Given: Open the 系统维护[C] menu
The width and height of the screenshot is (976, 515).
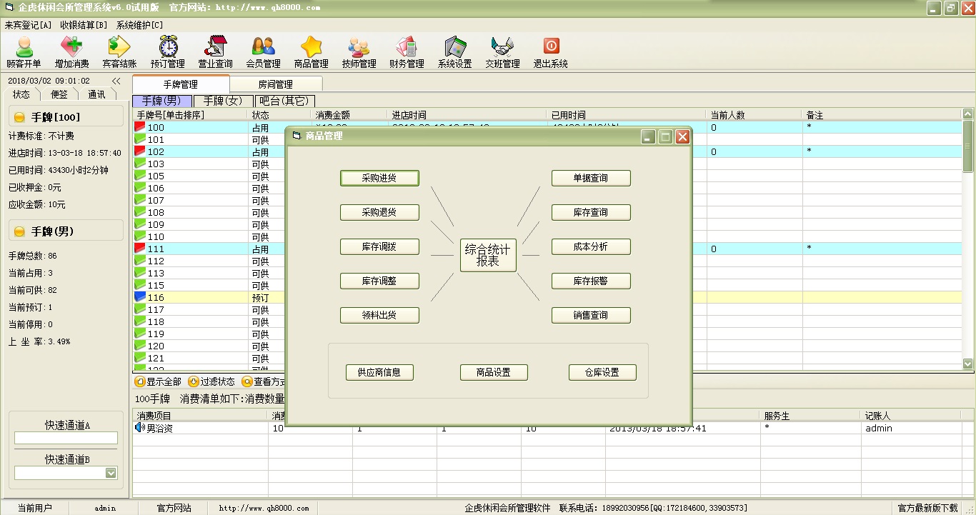Looking at the screenshot, I should [x=139, y=25].
